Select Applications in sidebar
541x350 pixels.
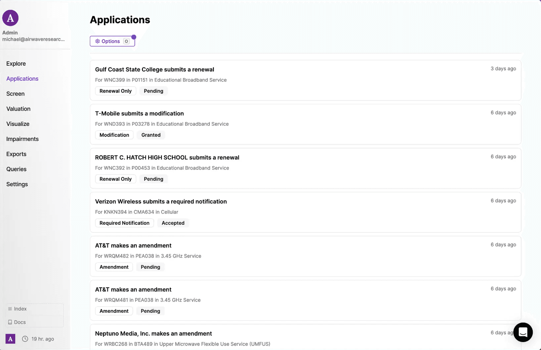pyautogui.click(x=22, y=79)
